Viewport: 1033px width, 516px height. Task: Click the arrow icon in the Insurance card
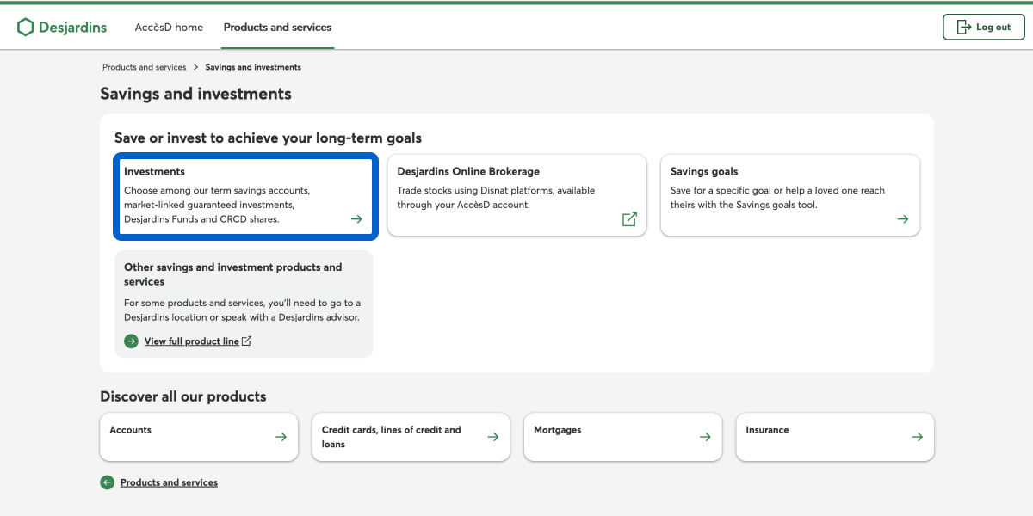[917, 437]
